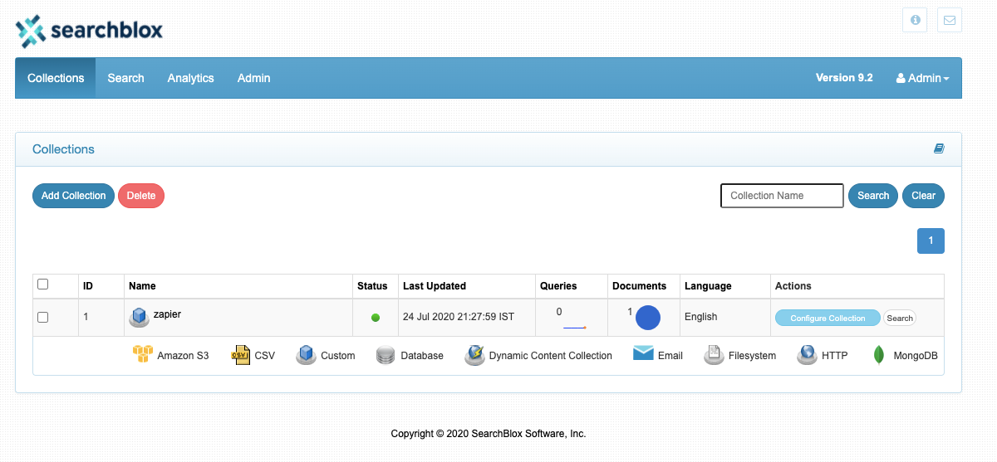
Task: Open the envelope mail icon at top right
Action: pyautogui.click(x=950, y=20)
